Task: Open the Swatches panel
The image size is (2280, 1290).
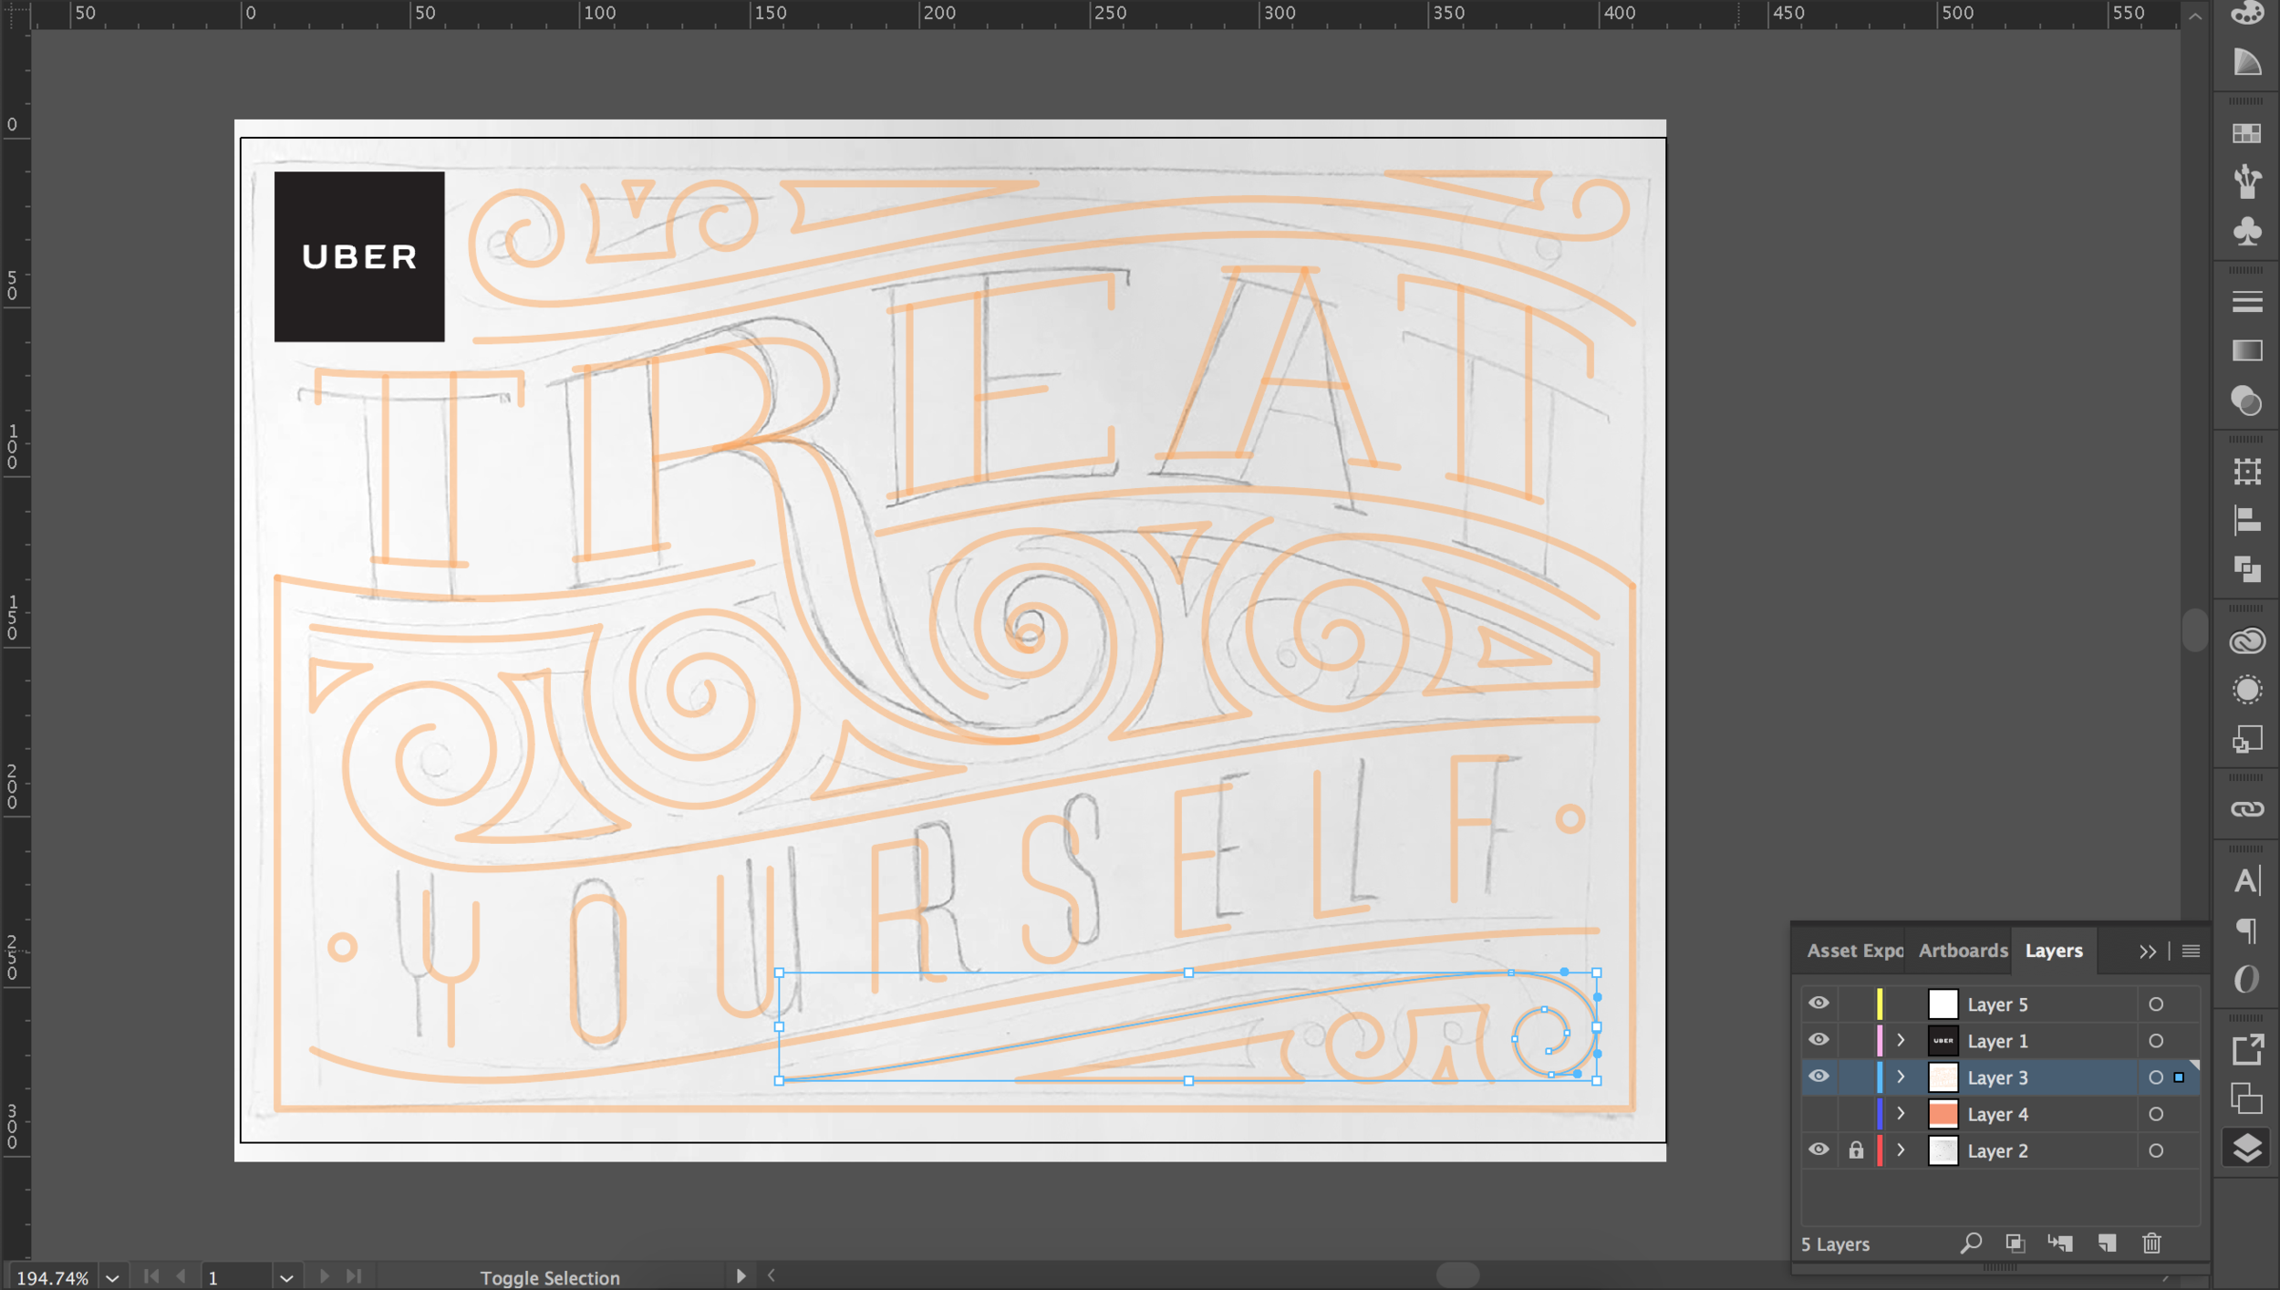Action: coord(2247,133)
